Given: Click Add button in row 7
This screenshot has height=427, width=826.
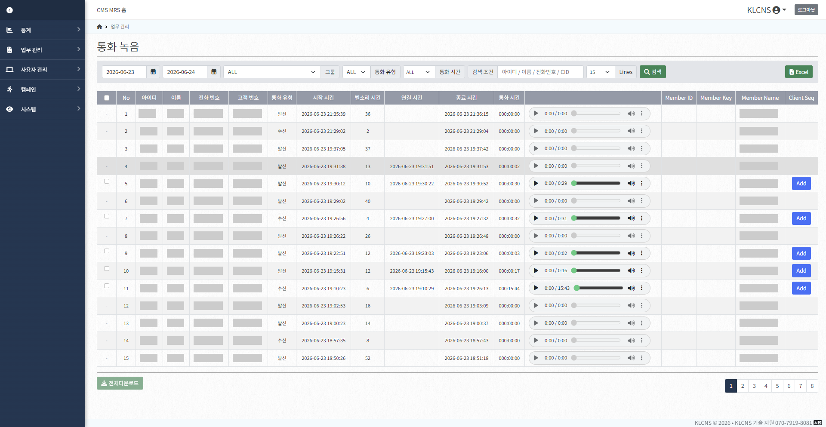Looking at the screenshot, I should (801, 218).
